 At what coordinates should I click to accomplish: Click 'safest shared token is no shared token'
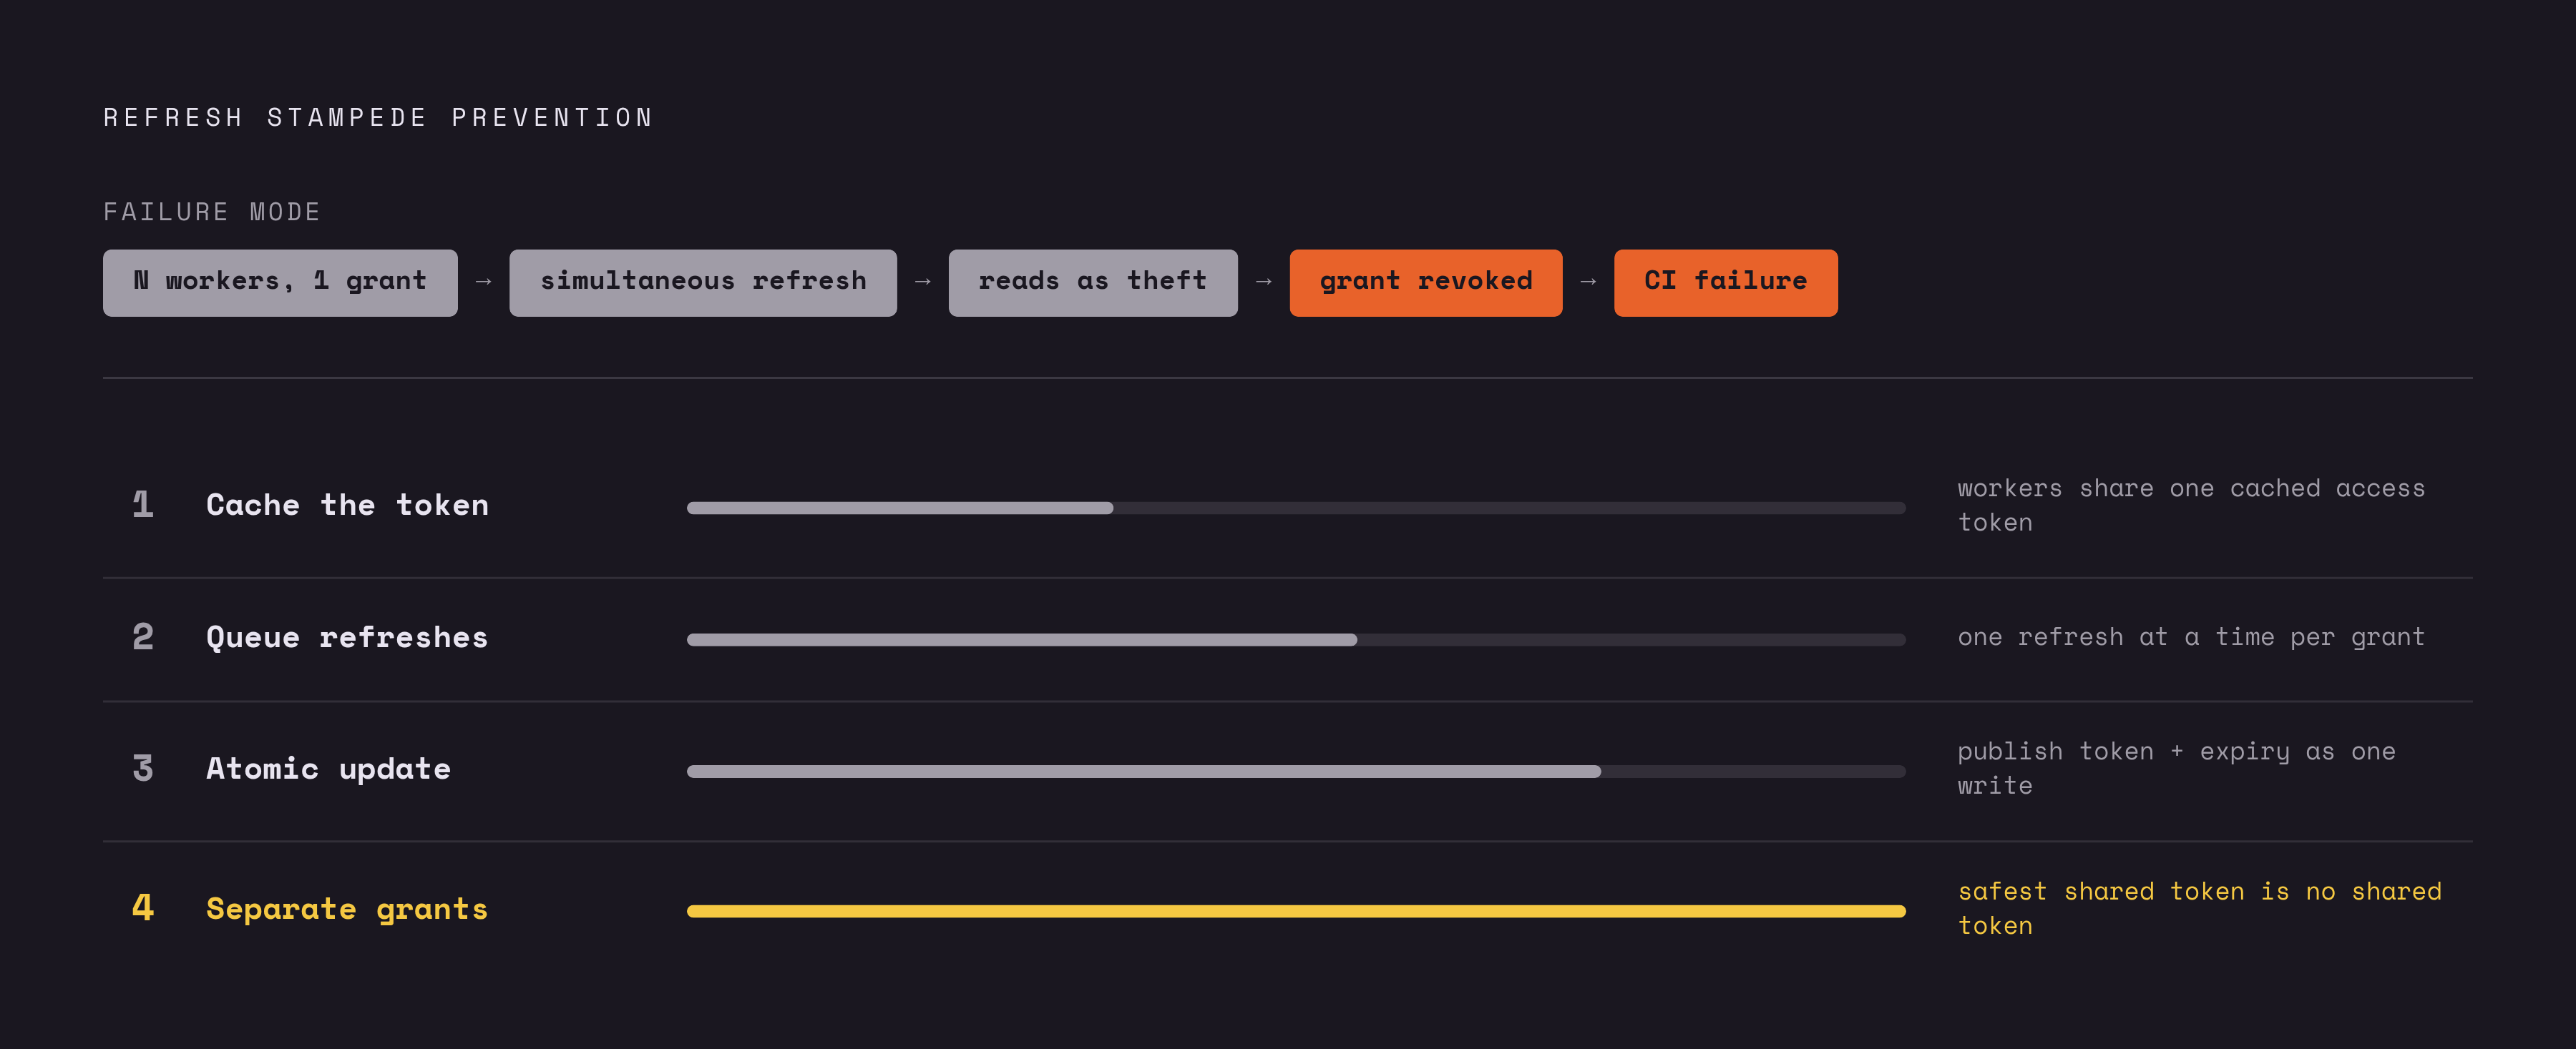pyautogui.click(x=2199, y=908)
